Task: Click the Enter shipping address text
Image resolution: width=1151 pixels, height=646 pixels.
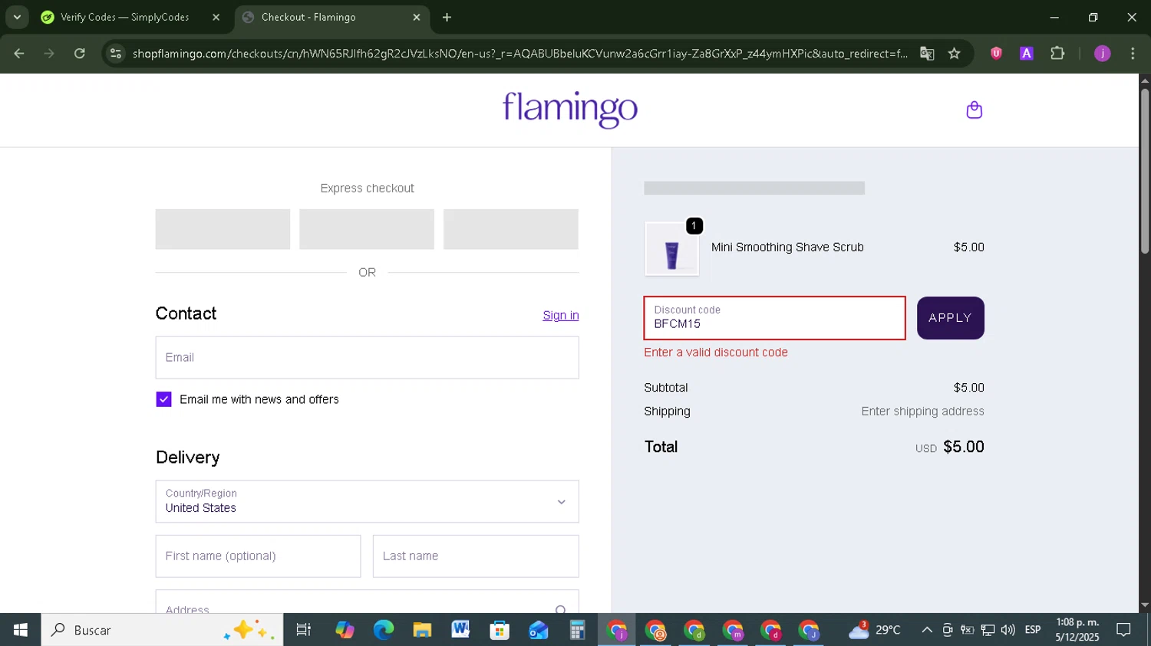Action: pos(922,412)
